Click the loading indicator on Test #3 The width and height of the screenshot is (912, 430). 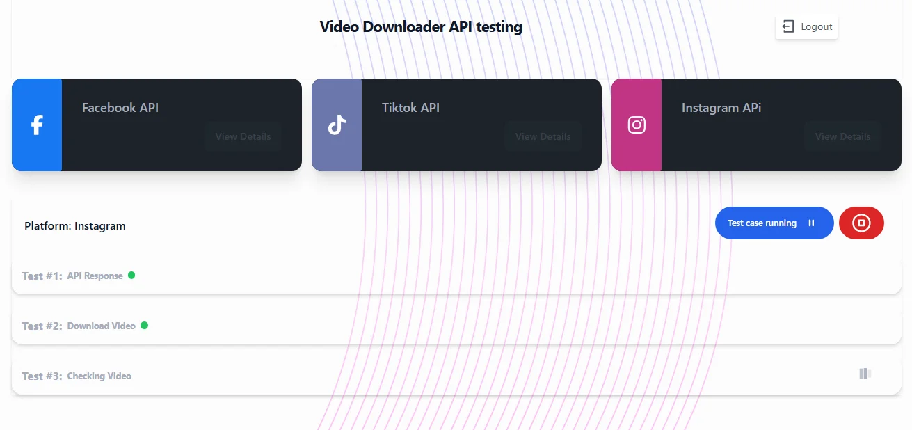coord(865,374)
